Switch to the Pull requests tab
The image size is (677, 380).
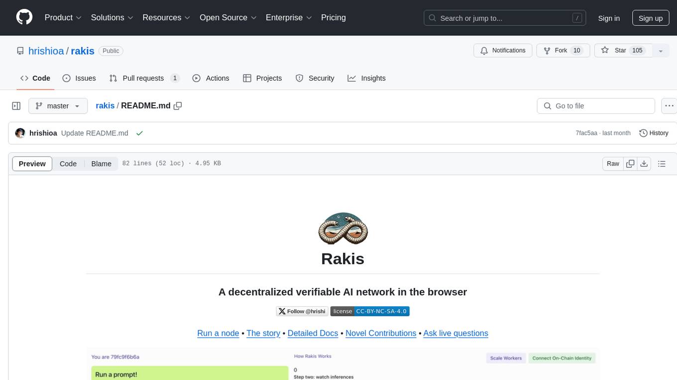[144, 78]
